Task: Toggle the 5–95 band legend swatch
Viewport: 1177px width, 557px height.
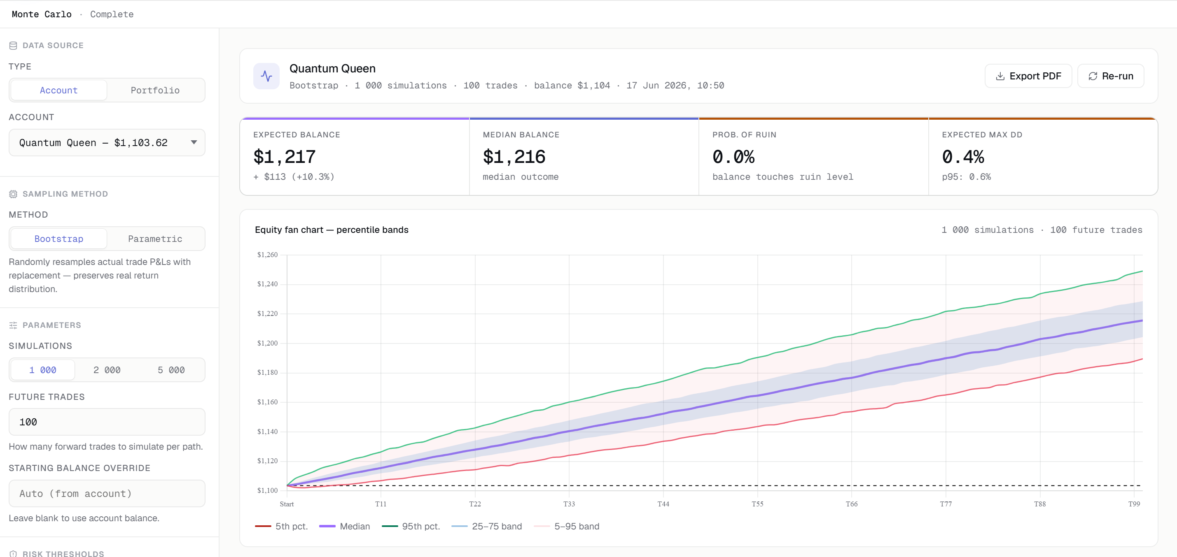Action: point(542,527)
